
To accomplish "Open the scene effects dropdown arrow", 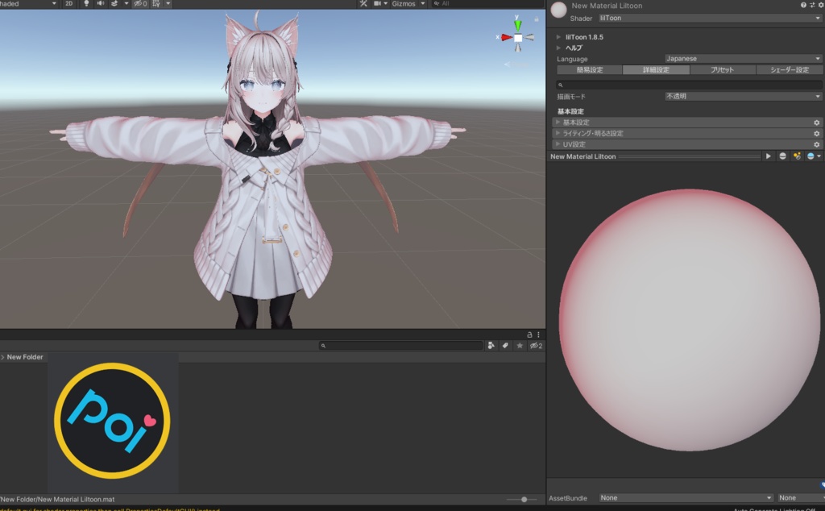I will click(x=126, y=4).
